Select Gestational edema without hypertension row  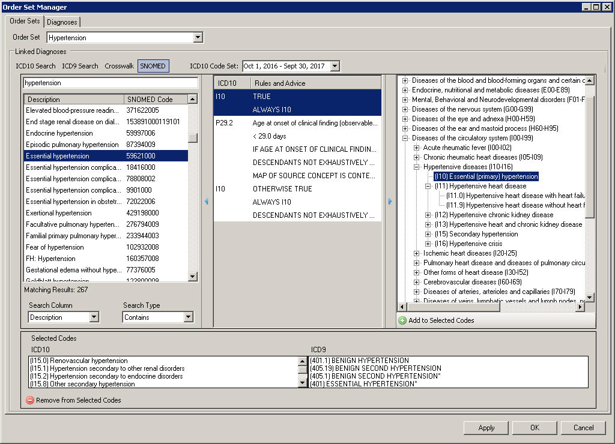tap(106, 269)
